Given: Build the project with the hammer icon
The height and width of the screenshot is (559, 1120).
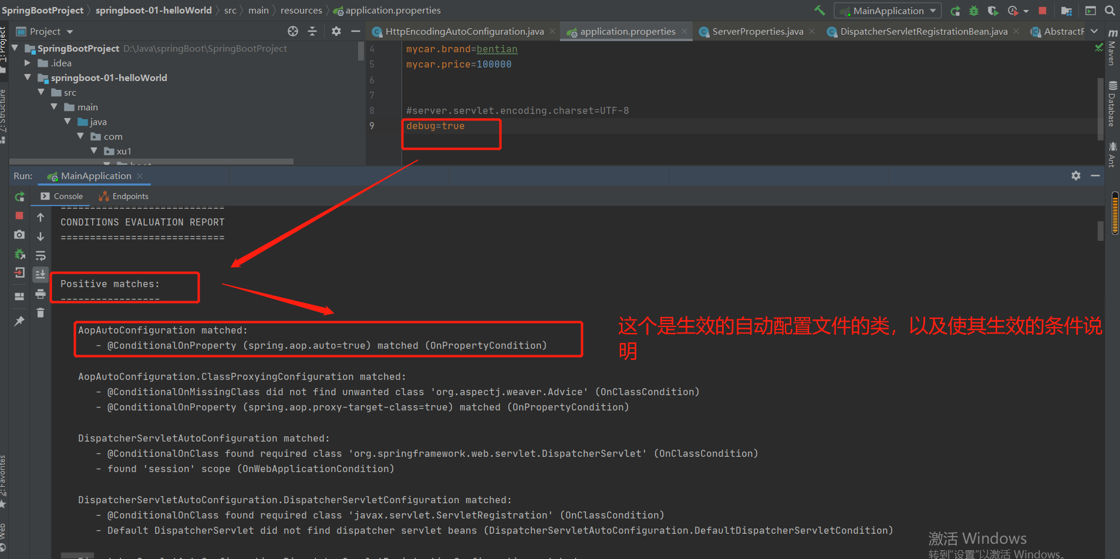Looking at the screenshot, I should point(819,11).
